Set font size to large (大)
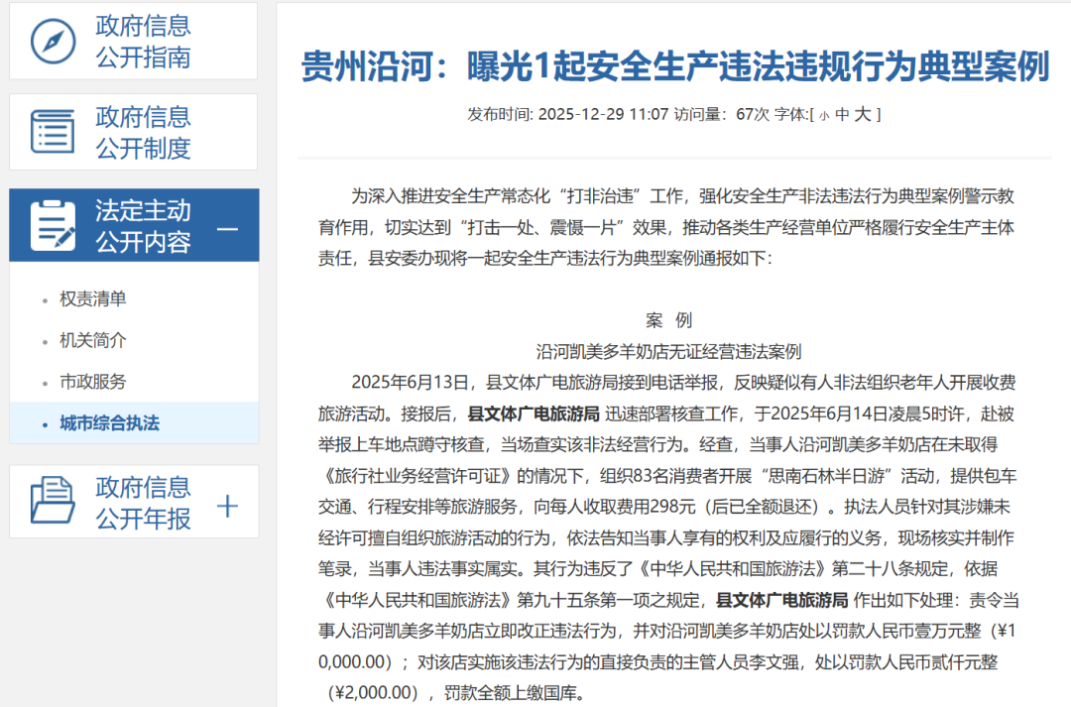The image size is (1071, 707). [864, 114]
